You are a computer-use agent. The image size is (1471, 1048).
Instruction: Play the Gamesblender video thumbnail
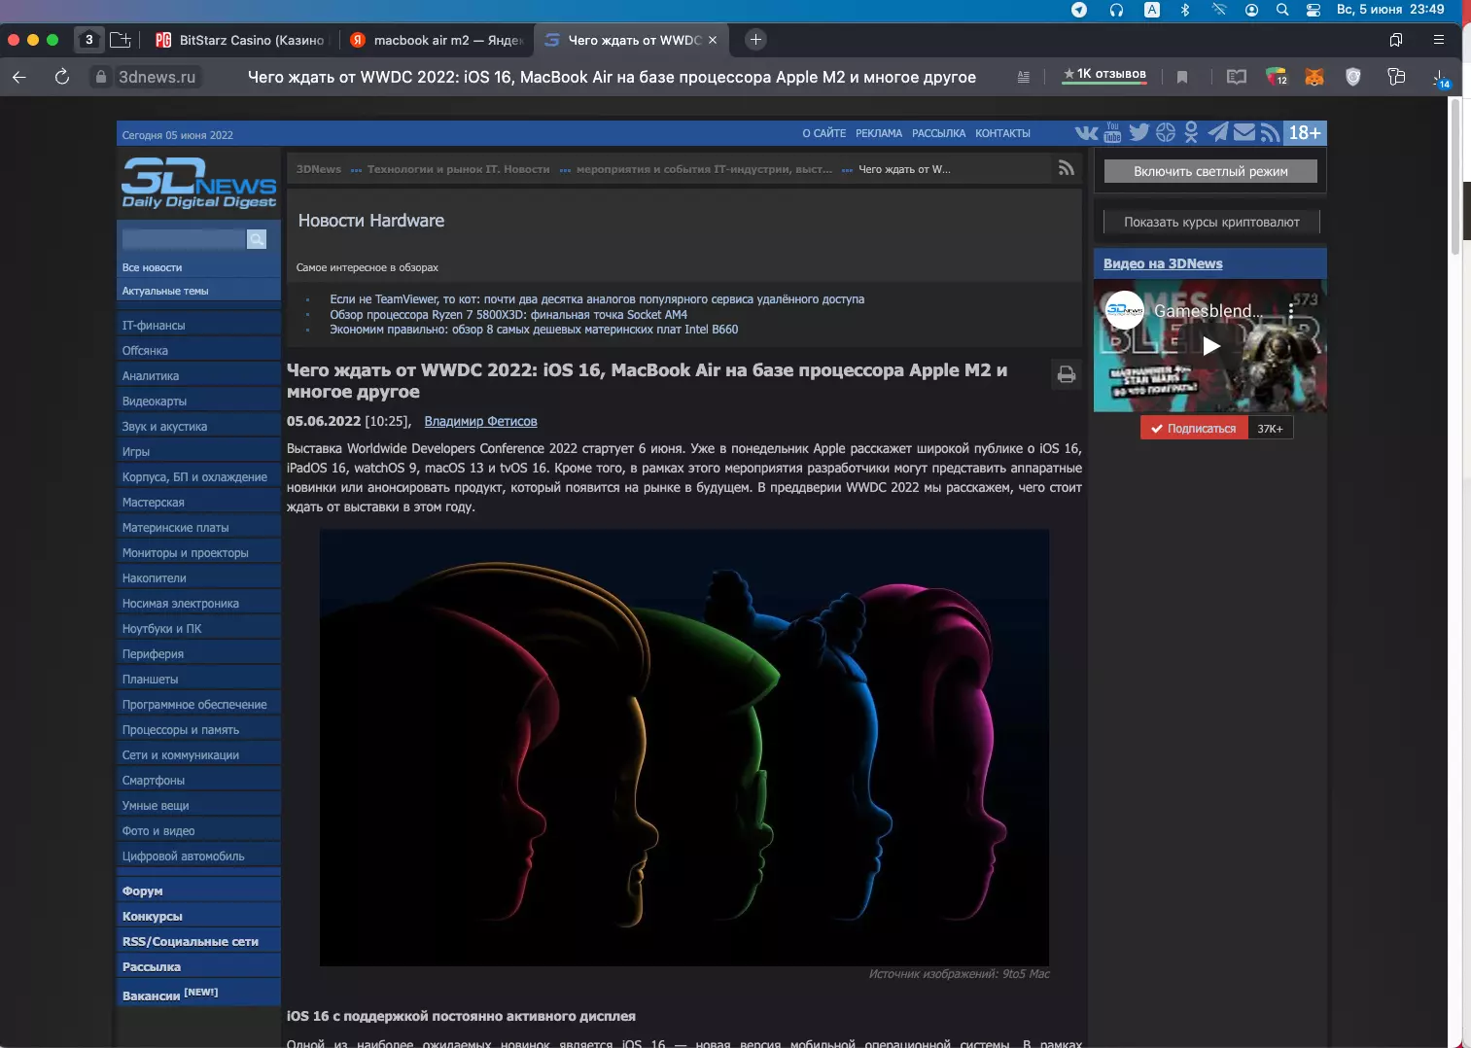pos(1210,346)
